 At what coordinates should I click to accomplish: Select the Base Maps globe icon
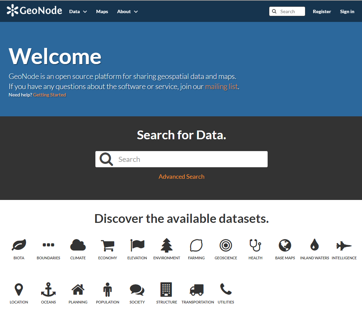click(x=285, y=245)
